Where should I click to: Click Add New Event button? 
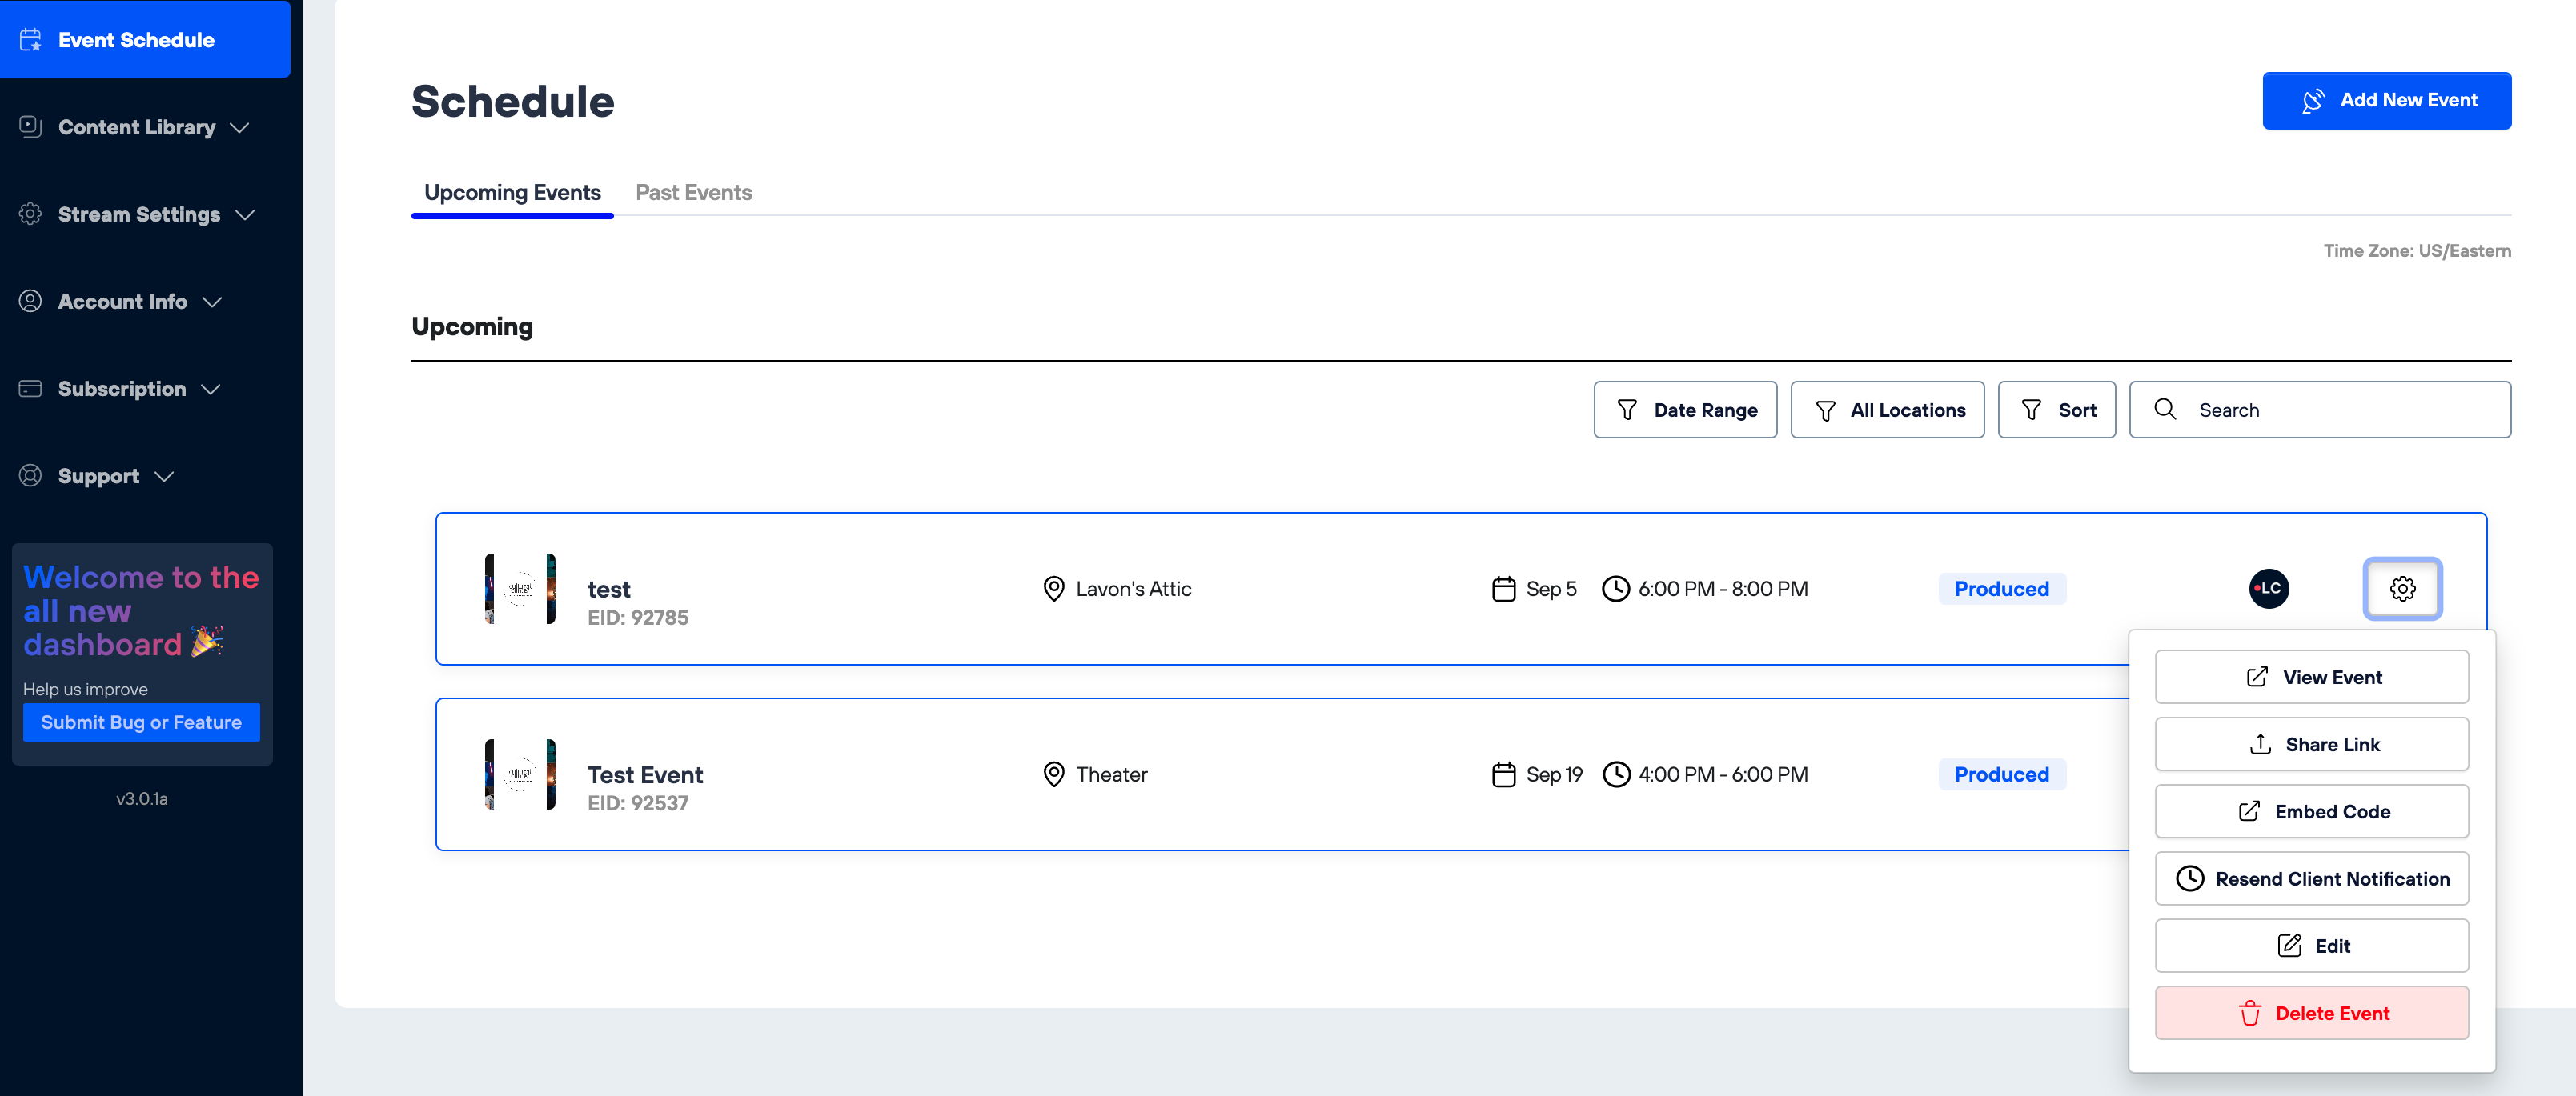tap(2386, 100)
